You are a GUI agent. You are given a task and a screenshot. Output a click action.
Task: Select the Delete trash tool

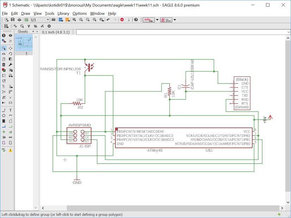click(x=4, y=65)
